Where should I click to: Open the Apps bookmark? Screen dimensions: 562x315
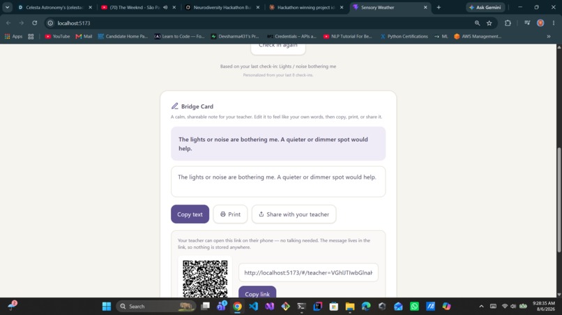[14, 36]
